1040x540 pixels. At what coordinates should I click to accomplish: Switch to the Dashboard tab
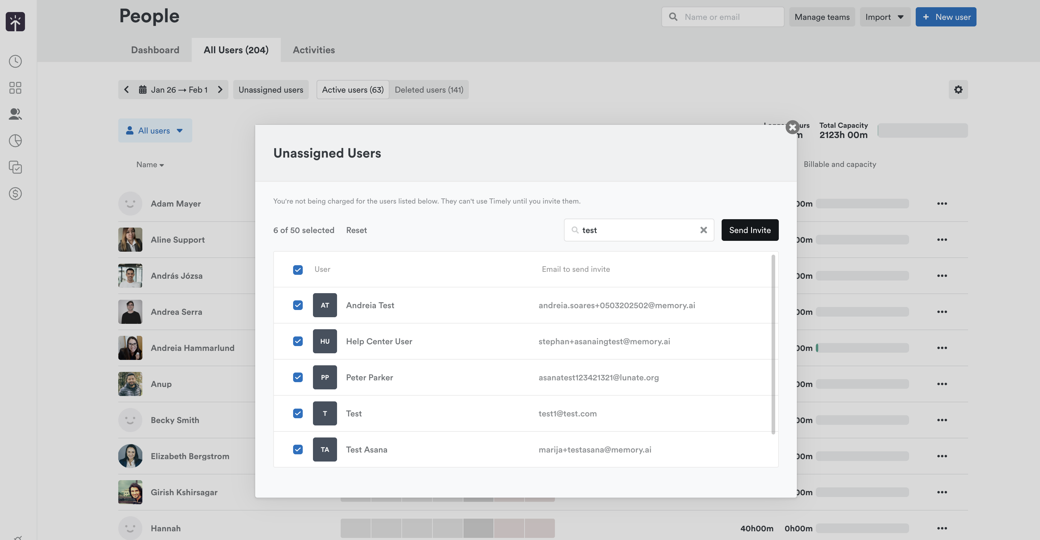(x=155, y=50)
